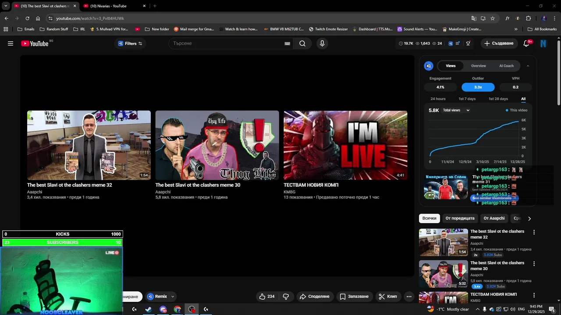Image resolution: width=561 pixels, height=315 pixels.
Task: Switch to Nivarias YouTube browser tab
Action: click(x=115, y=6)
